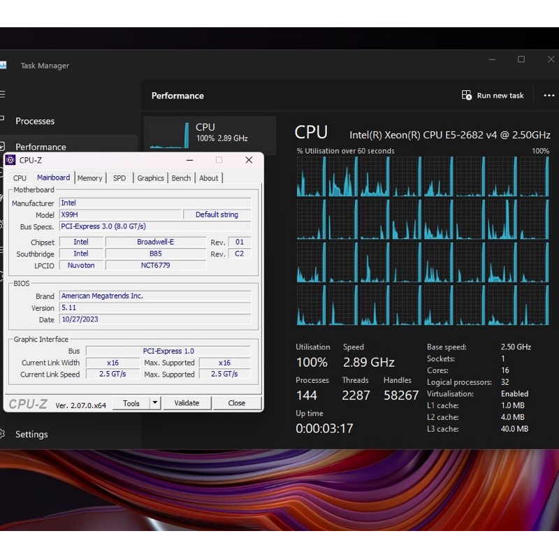Click the Close button in CPU-Z
Viewport: 559px width, 559px height.
237,403
